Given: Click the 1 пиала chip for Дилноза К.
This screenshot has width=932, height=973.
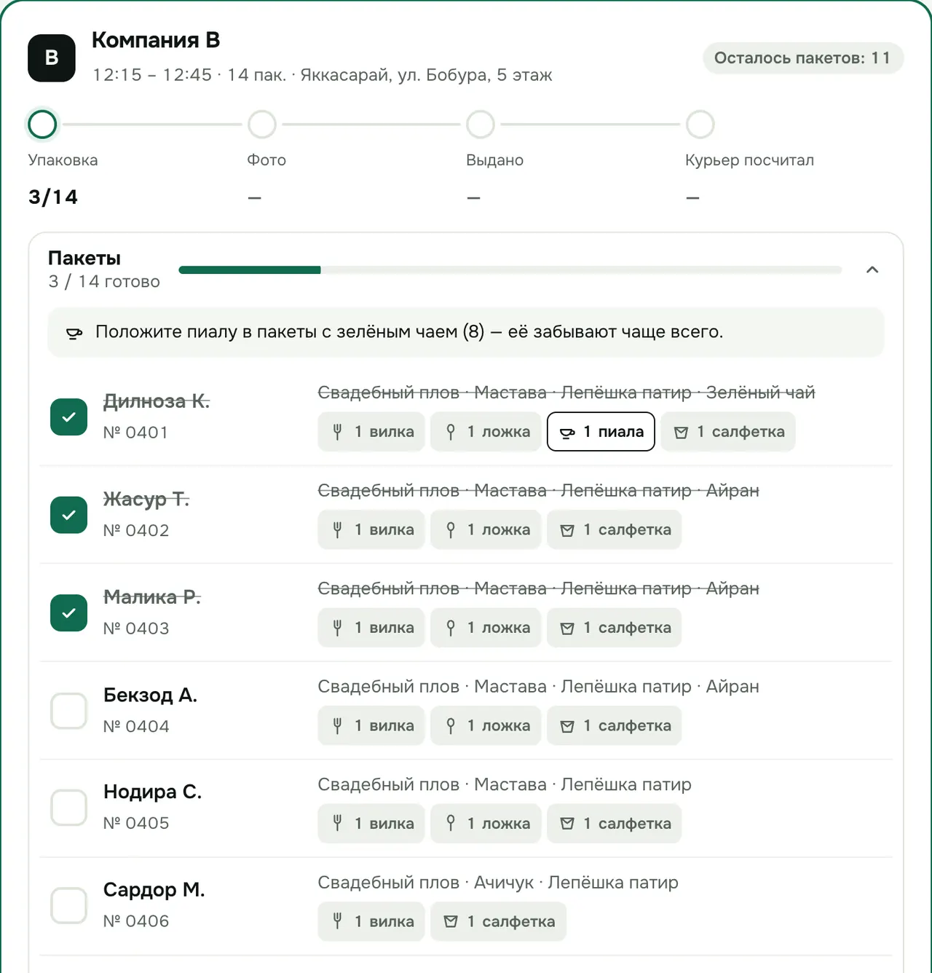Looking at the screenshot, I should point(601,432).
